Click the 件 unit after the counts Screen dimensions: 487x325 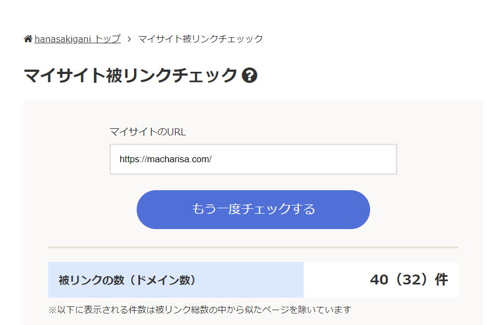441,280
